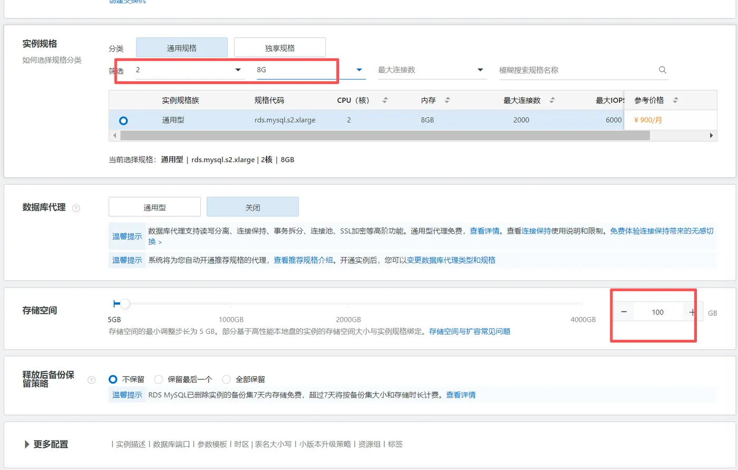The image size is (738, 470).
Task: Select the rds.mysql.s2.xlarge row radio button
Action: (123, 120)
